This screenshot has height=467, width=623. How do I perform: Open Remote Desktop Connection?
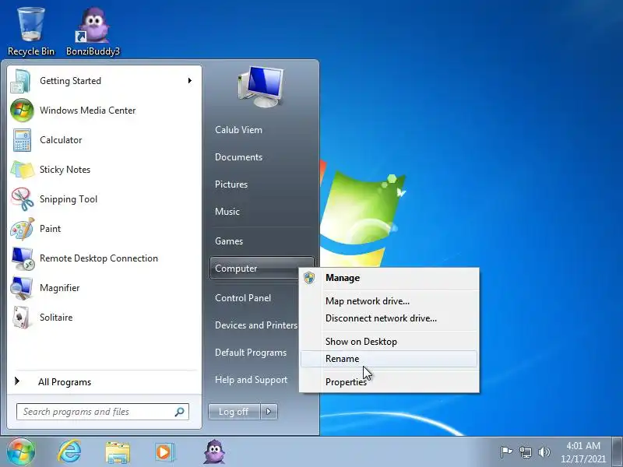tap(104, 258)
